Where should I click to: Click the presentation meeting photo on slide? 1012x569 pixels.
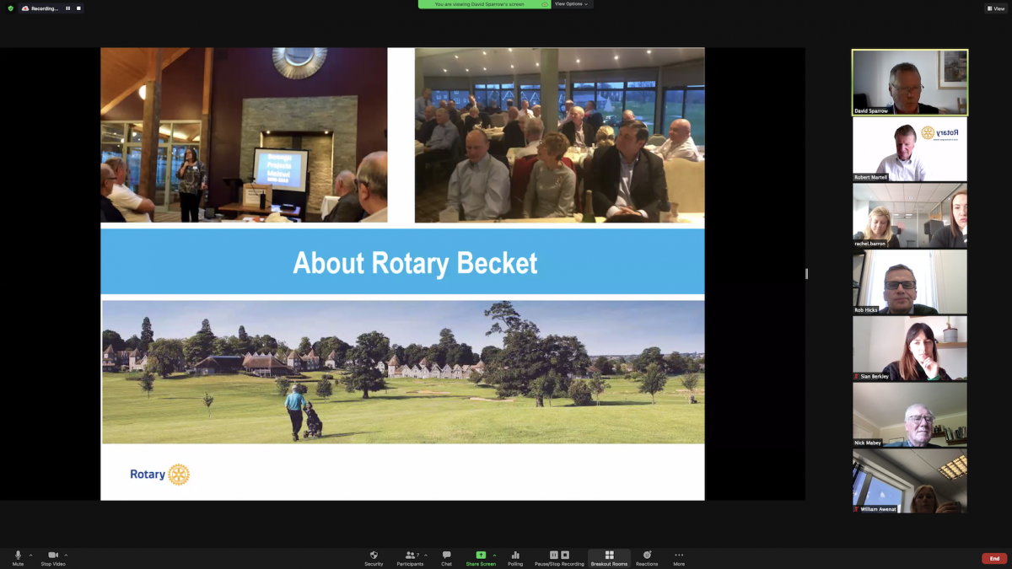point(244,135)
